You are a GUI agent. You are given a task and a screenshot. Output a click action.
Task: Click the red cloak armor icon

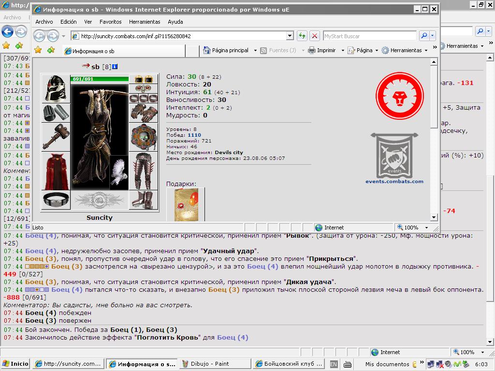pyautogui.click(x=56, y=171)
